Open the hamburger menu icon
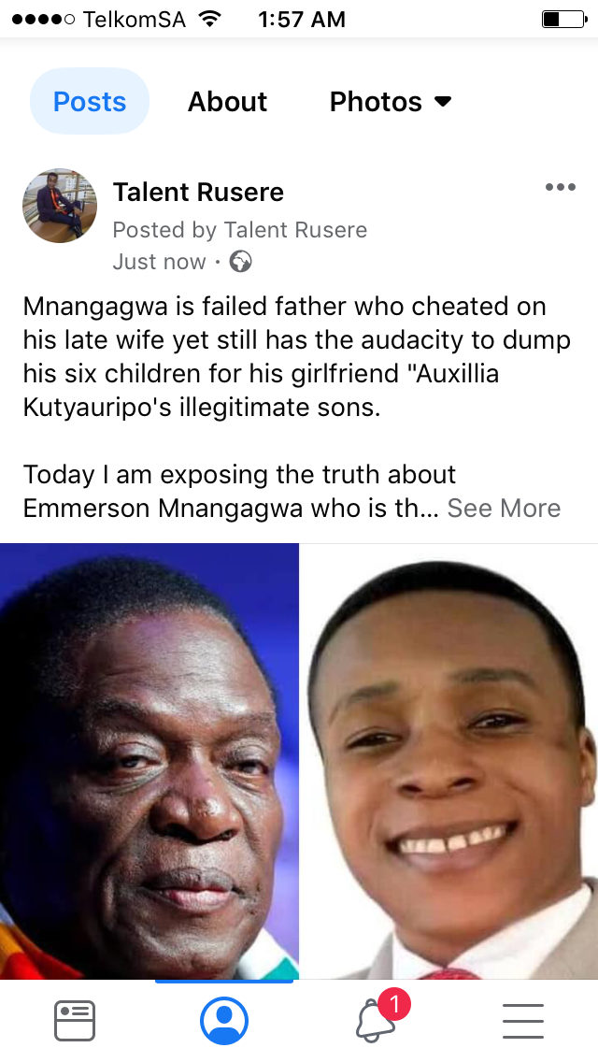 click(523, 1021)
